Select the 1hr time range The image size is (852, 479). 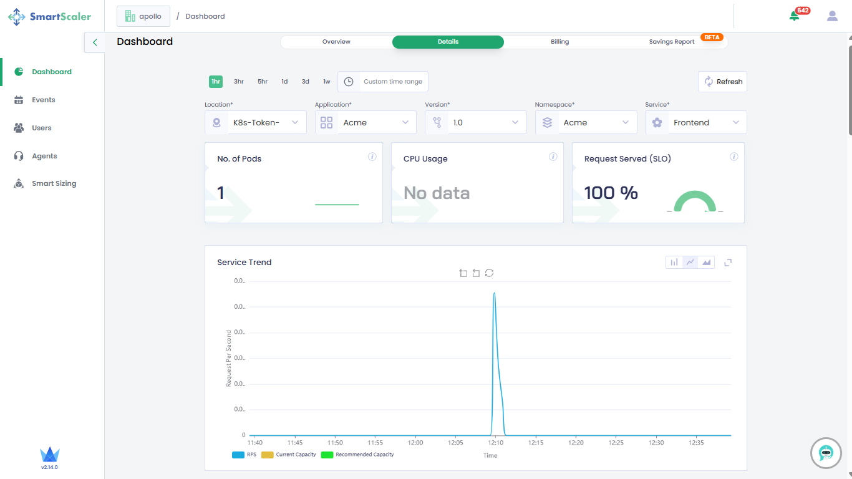[x=216, y=82]
